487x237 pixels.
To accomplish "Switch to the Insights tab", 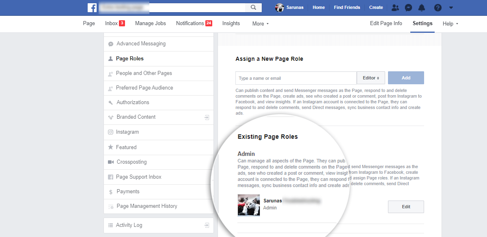I will [231, 23].
